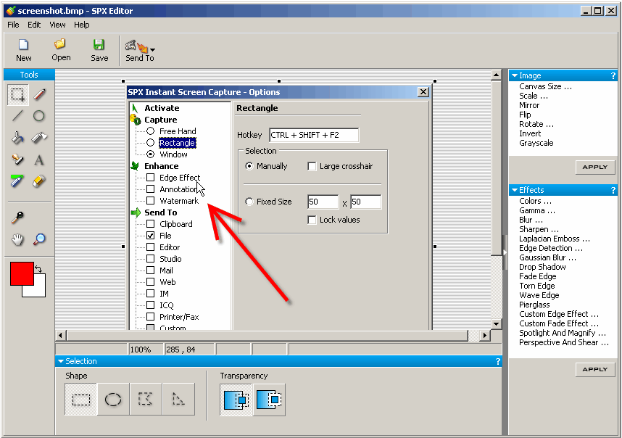Open Selection panel help question mark

coord(498,361)
